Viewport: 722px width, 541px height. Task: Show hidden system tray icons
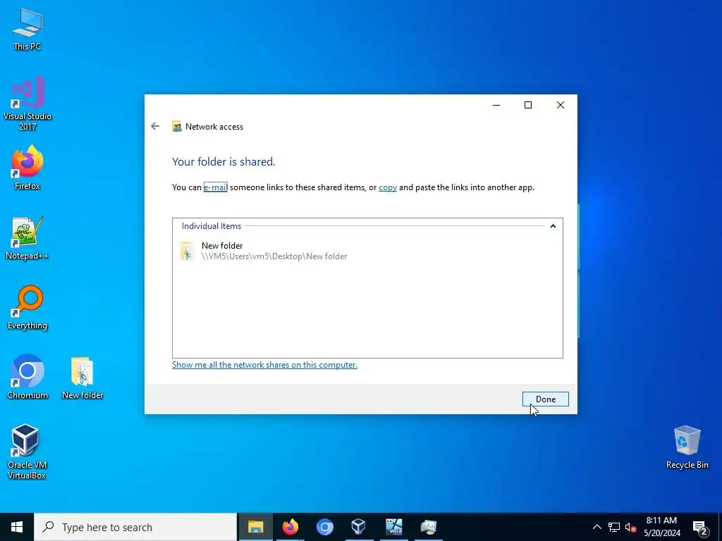pos(596,527)
